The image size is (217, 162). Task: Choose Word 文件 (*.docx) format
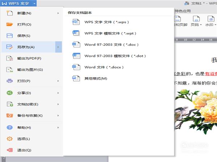coord(104,67)
